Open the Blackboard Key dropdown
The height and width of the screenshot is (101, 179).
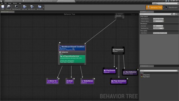(158, 28)
